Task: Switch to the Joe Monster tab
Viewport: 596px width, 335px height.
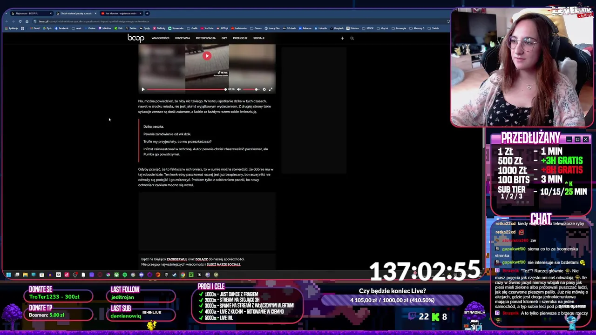Action: (x=121, y=13)
